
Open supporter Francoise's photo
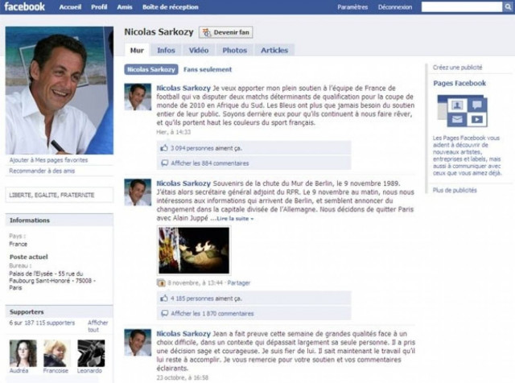(x=57, y=353)
